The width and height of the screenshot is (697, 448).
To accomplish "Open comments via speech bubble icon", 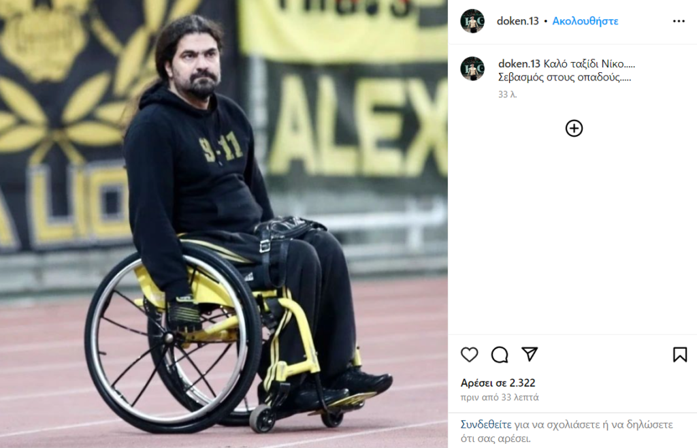I will click(500, 355).
